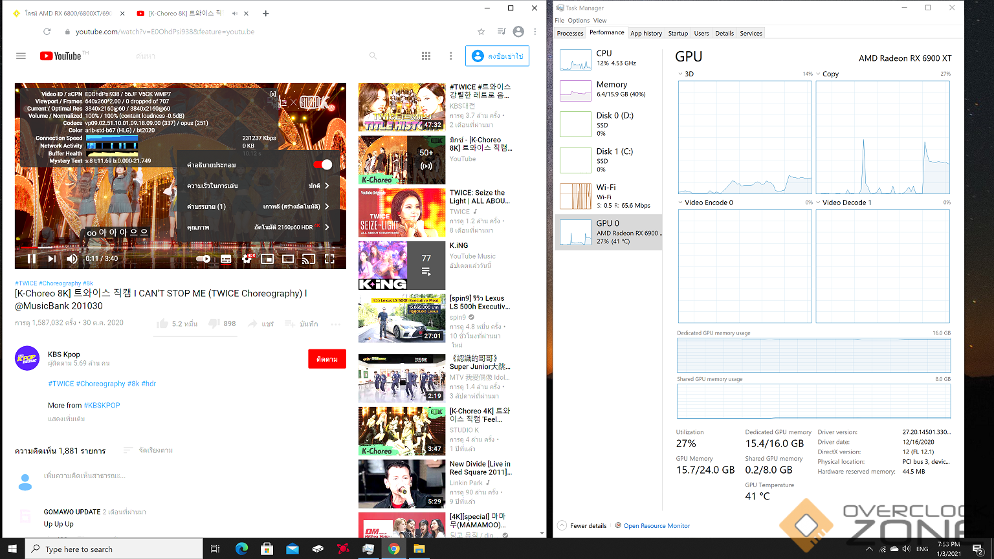Open the Video Decode 1 engine dropdown
This screenshot has height=559, width=994.
pos(819,203)
